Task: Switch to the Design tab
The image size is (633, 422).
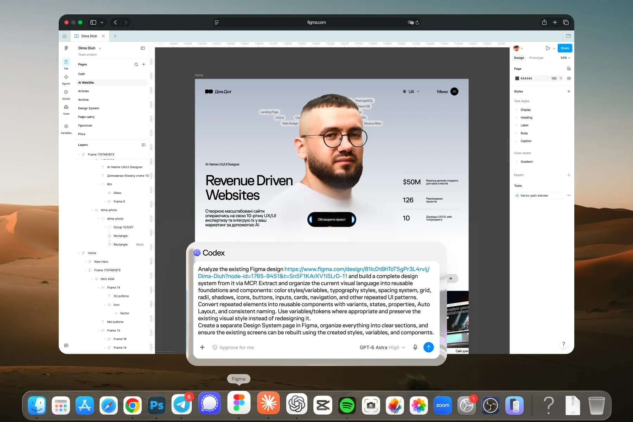Action: tap(519, 58)
